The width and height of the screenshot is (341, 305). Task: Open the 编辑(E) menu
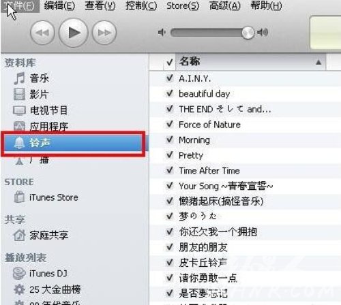(59, 5)
